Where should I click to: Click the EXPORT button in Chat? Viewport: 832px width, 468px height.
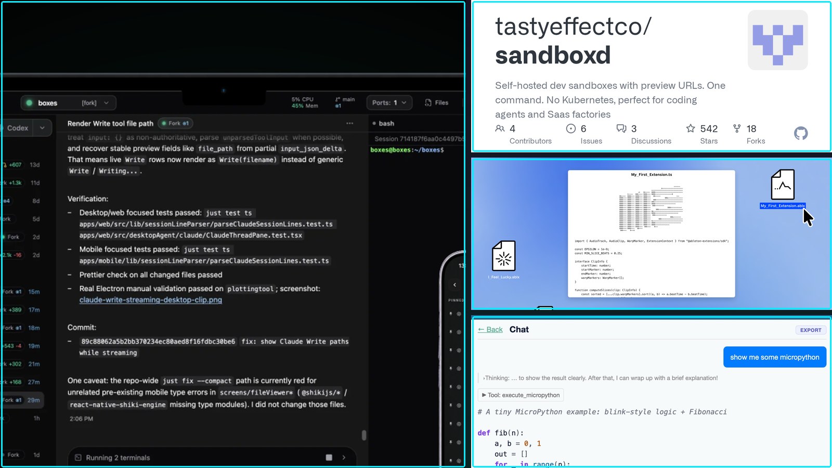pyautogui.click(x=811, y=330)
